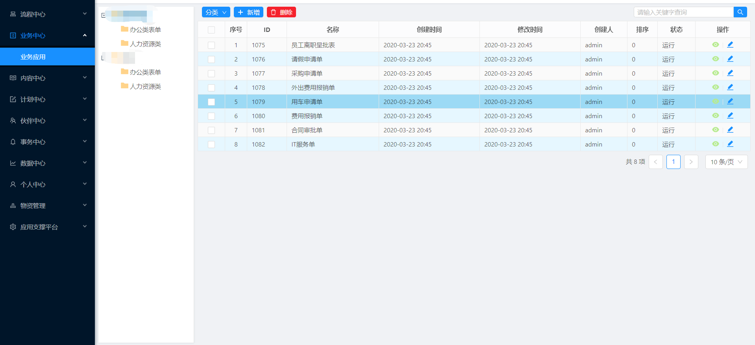Screen dimensions: 755x345
Task: Expand the 个人中心 chevron
Action: coord(85,184)
